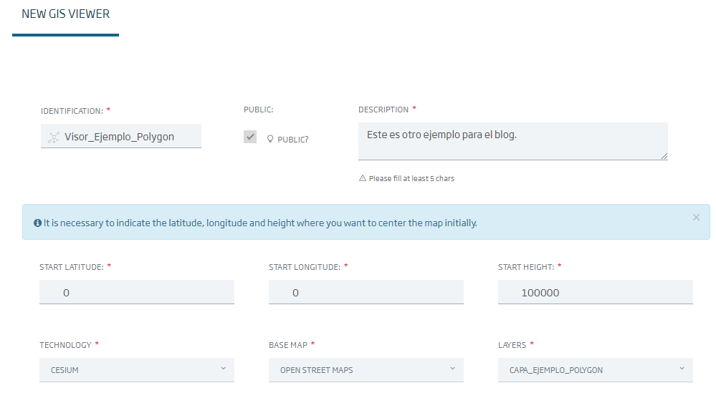The image size is (716, 393).
Task: Click the Layers dropdown chevron arrow
Action: 682,369
